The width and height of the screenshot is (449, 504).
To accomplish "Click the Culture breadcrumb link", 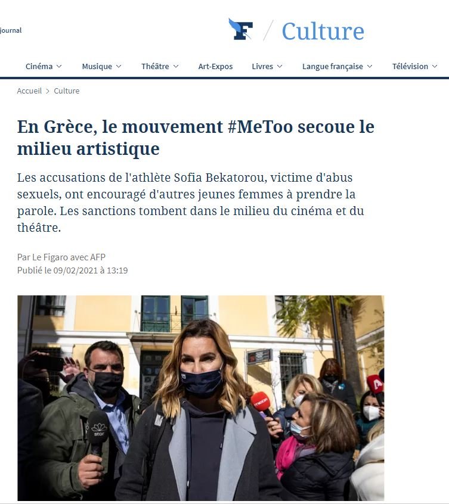I will pyautogui.click(x=67, y=91).
